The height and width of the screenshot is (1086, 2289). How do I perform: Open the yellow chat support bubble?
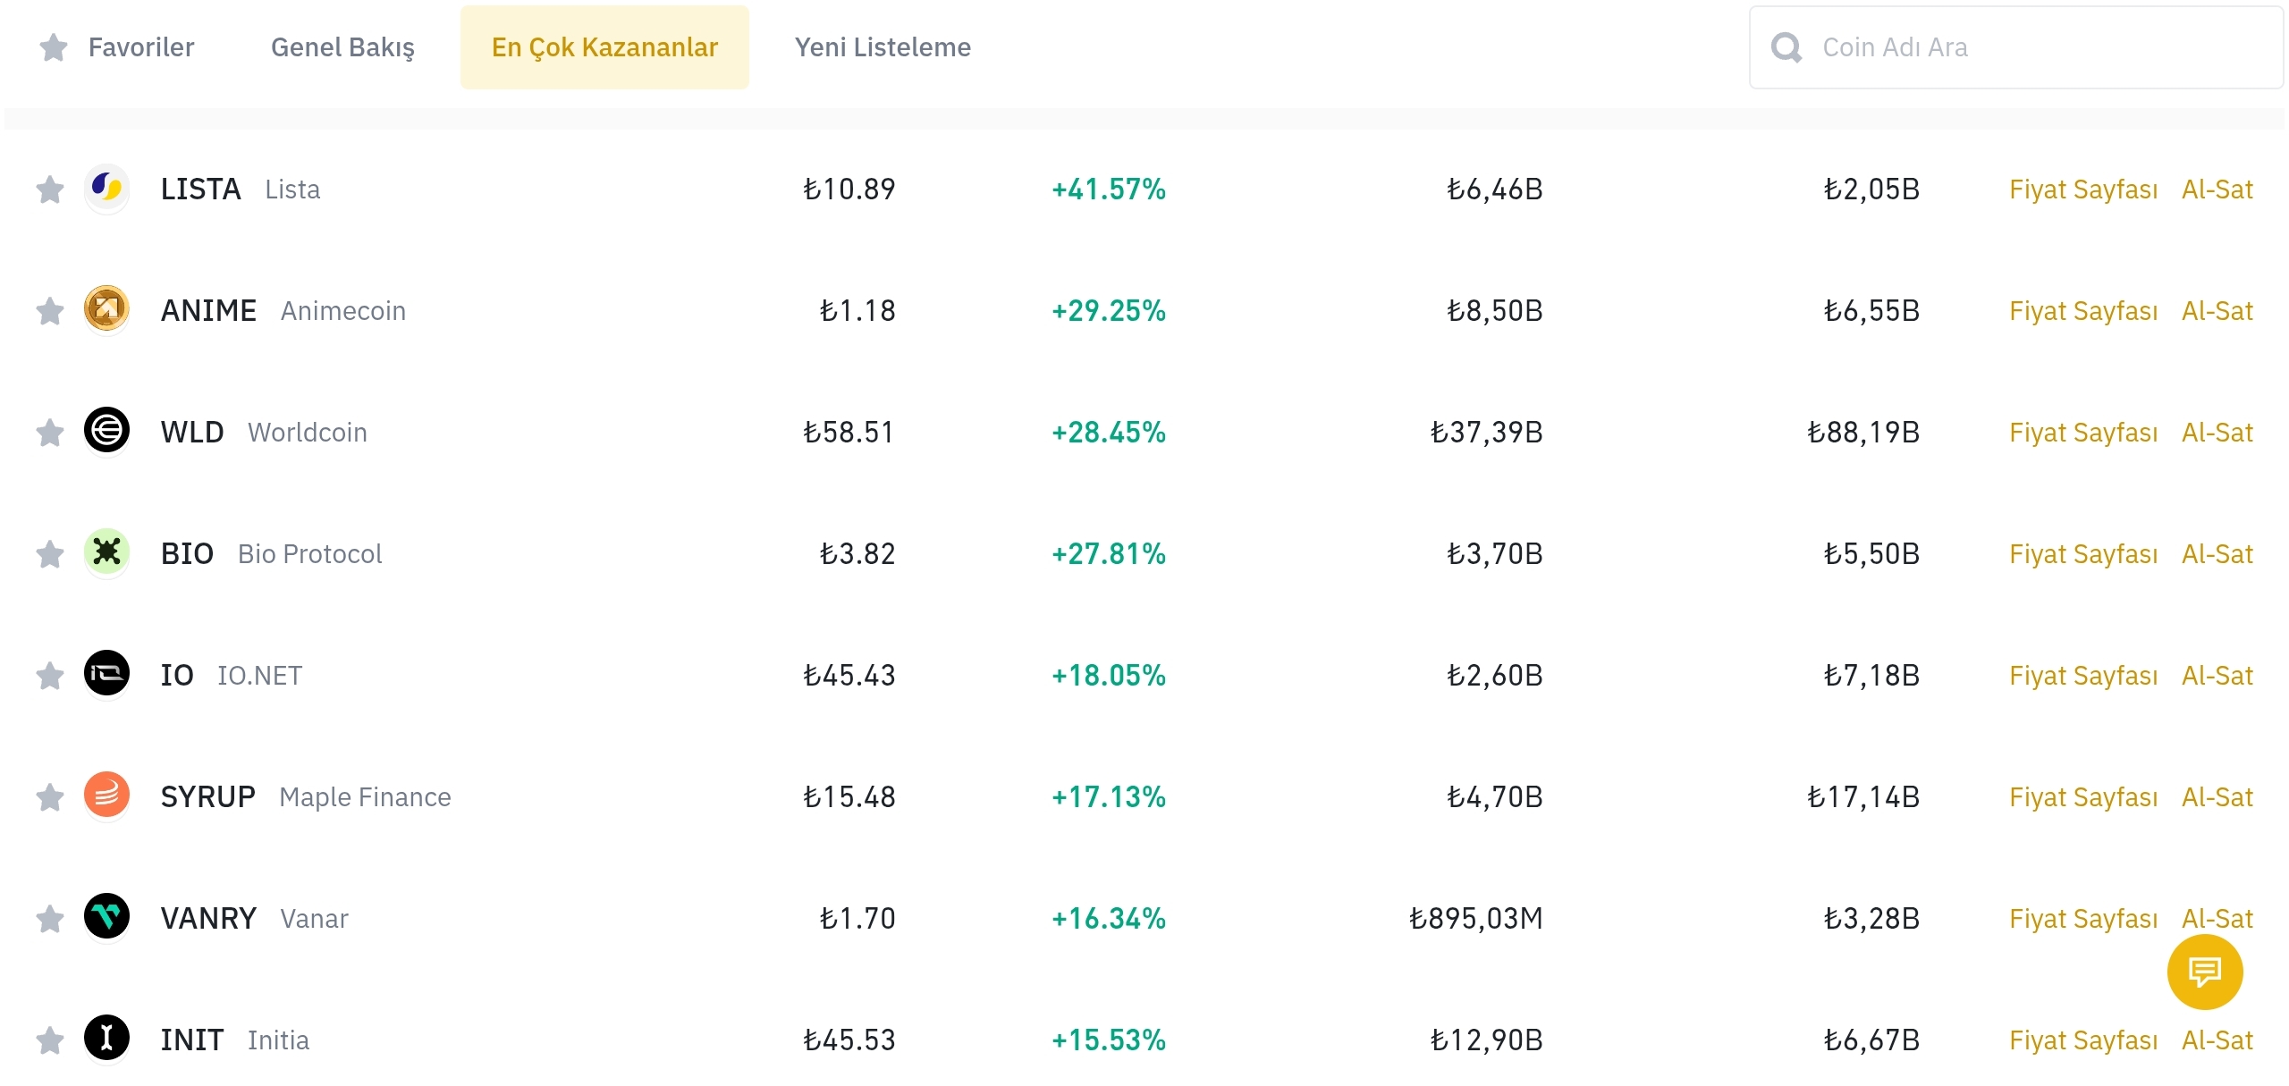click(2204, 972)
